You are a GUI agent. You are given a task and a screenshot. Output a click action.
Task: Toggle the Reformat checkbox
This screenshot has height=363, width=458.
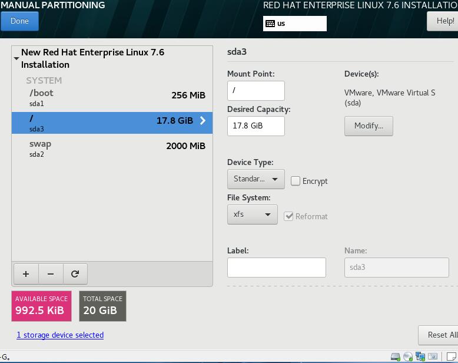[288, 216]
